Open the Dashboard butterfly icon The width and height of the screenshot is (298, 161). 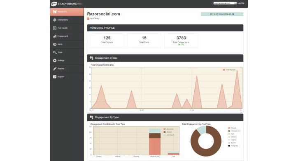point(55,12)
